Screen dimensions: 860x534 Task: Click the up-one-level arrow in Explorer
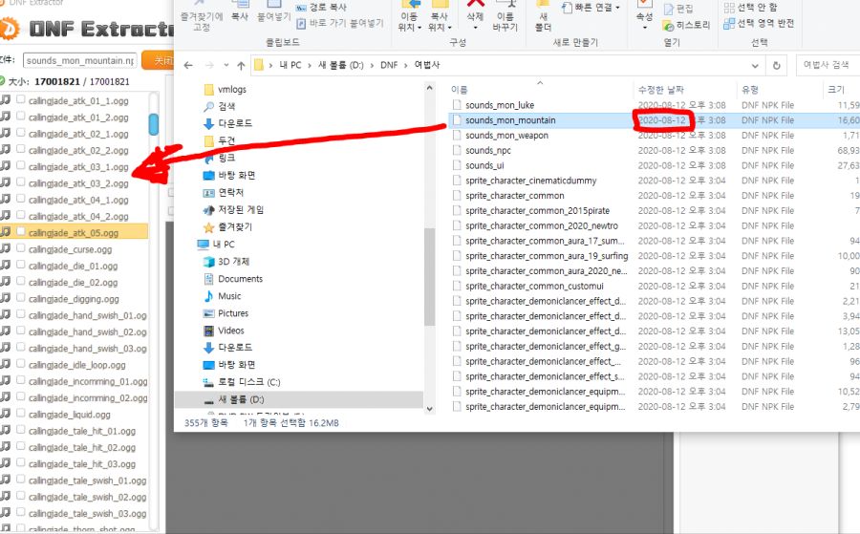(241, 65)
